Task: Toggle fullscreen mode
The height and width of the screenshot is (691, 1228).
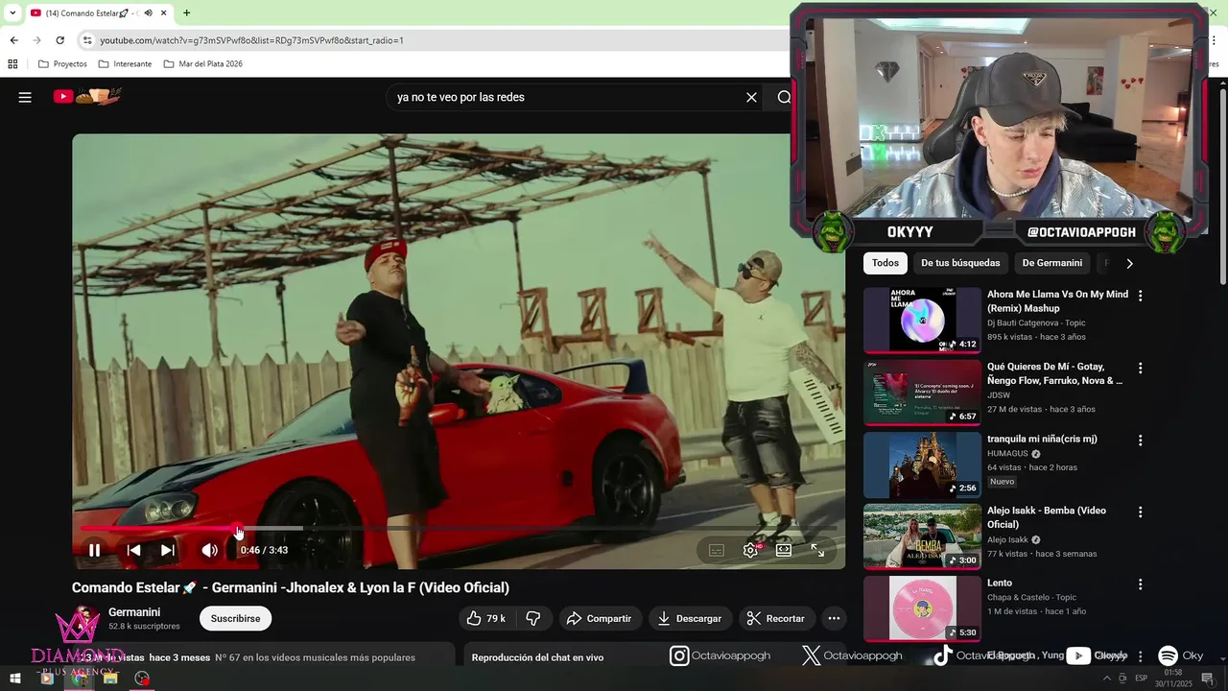Action: [x=817, y=550]
